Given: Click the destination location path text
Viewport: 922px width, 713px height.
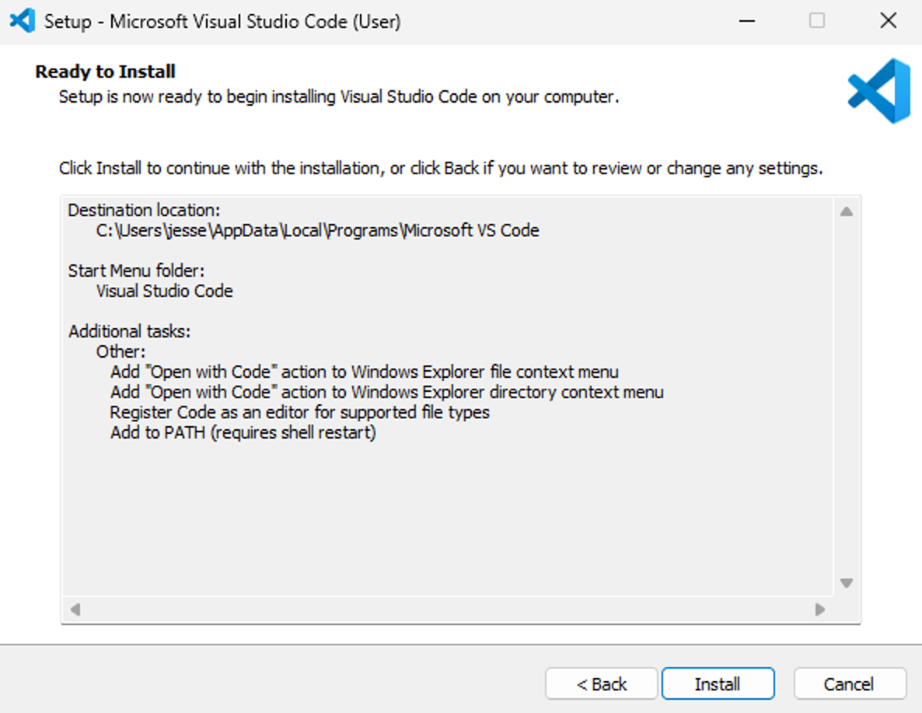Looking at the screenshot, I should (x=317, y=230).
